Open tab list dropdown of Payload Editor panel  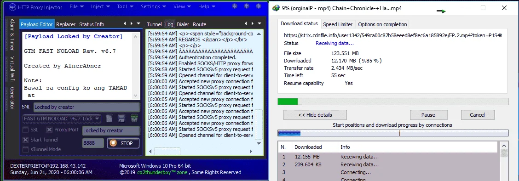[x=138, y=23]
